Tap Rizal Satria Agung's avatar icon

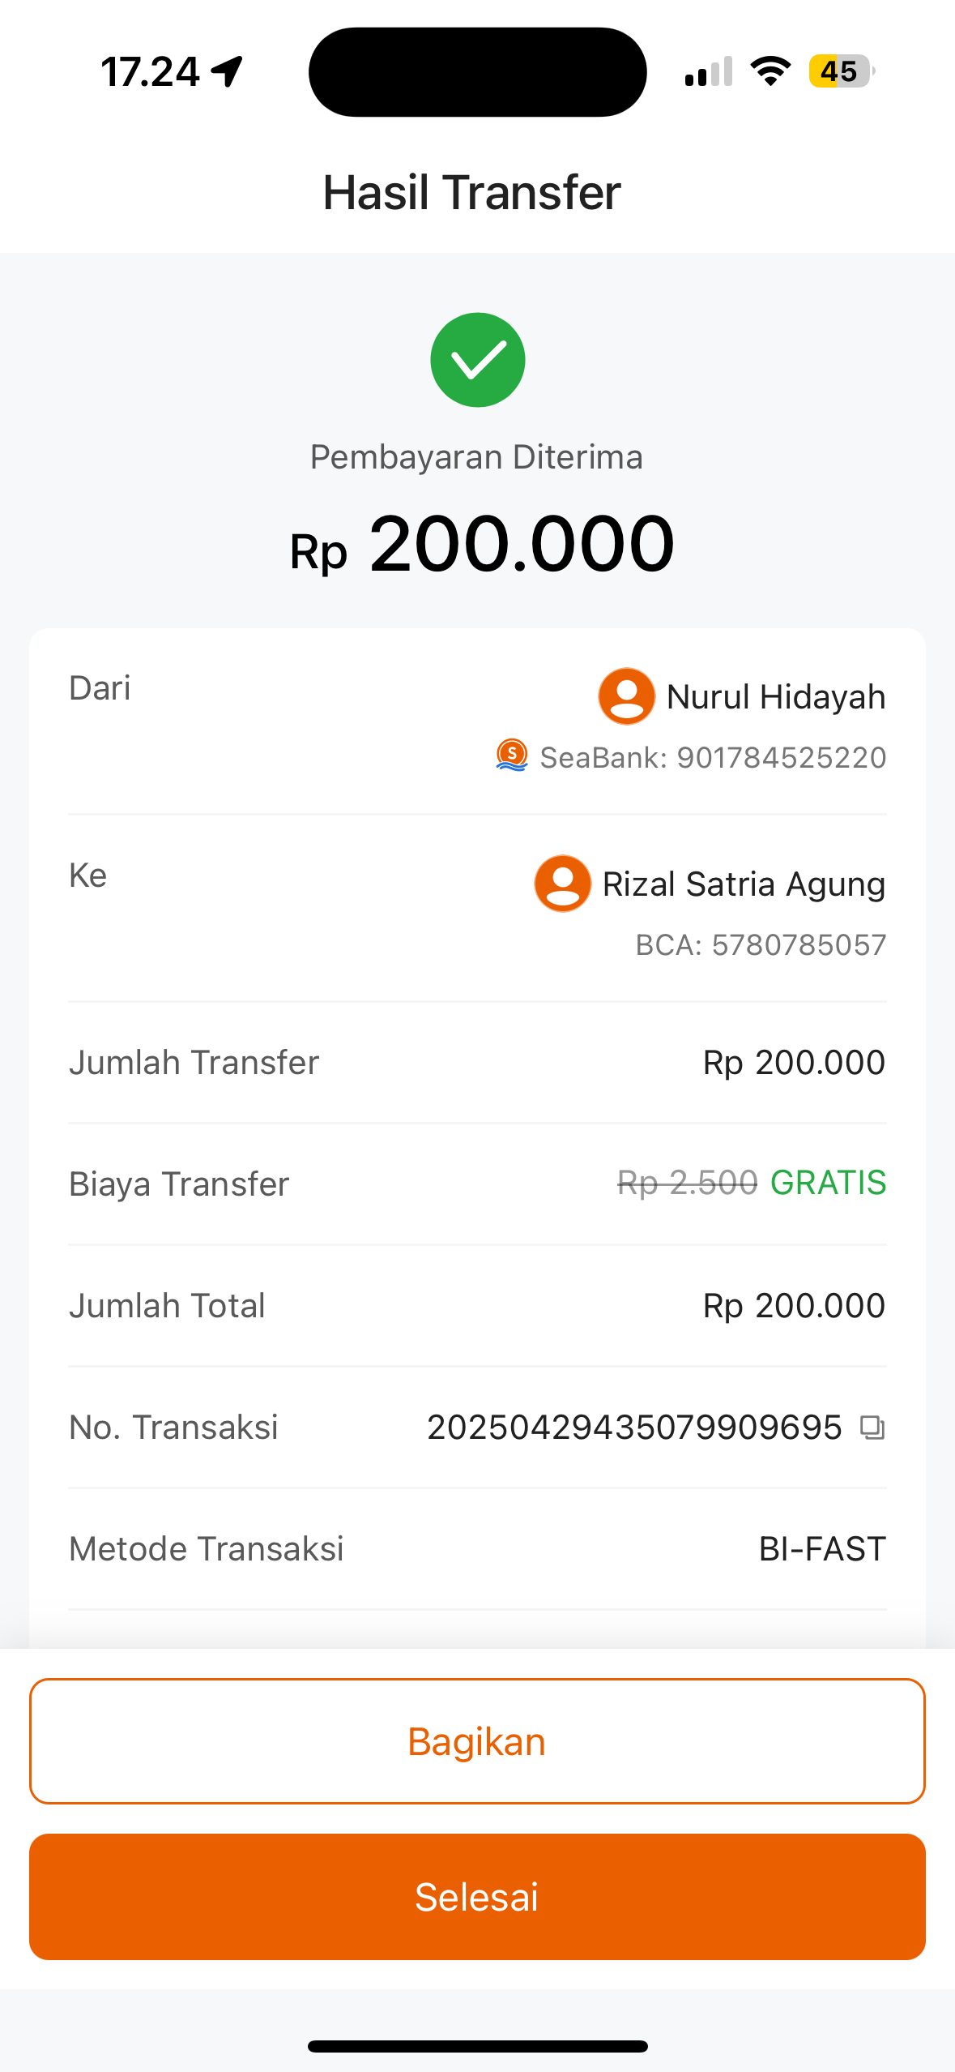point(562,884)
